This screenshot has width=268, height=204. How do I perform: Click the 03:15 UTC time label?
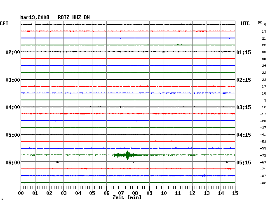244,107
